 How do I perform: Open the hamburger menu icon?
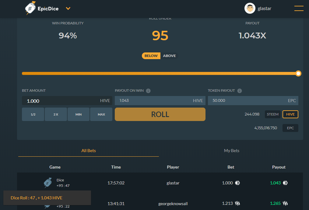coord(299,9)
